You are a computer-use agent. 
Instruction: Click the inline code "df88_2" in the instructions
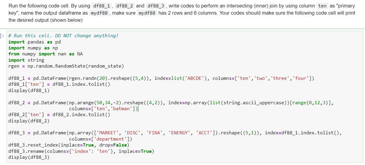pos(125,6)
